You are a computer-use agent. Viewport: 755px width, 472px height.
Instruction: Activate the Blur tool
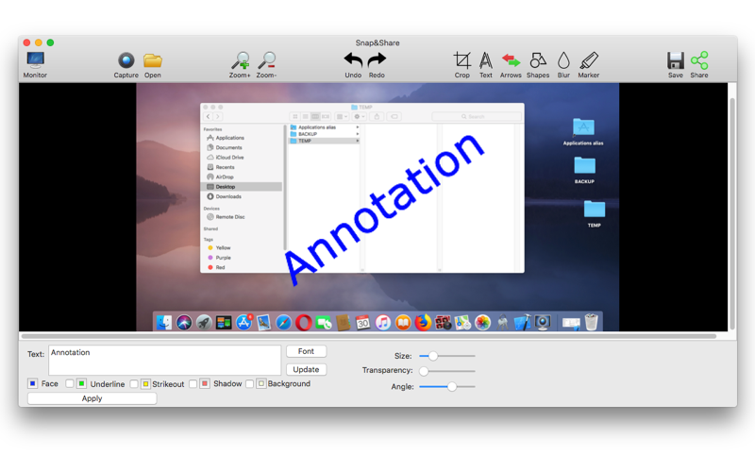tap(563, 64)
